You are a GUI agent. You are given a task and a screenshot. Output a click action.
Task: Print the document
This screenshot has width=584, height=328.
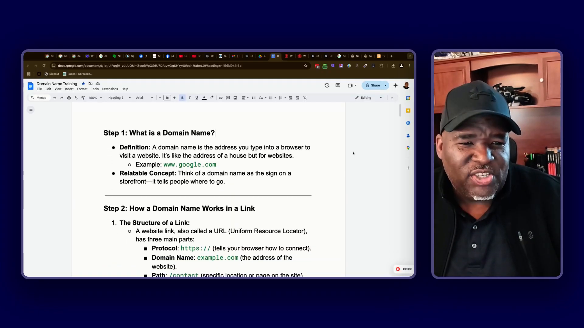69,98
